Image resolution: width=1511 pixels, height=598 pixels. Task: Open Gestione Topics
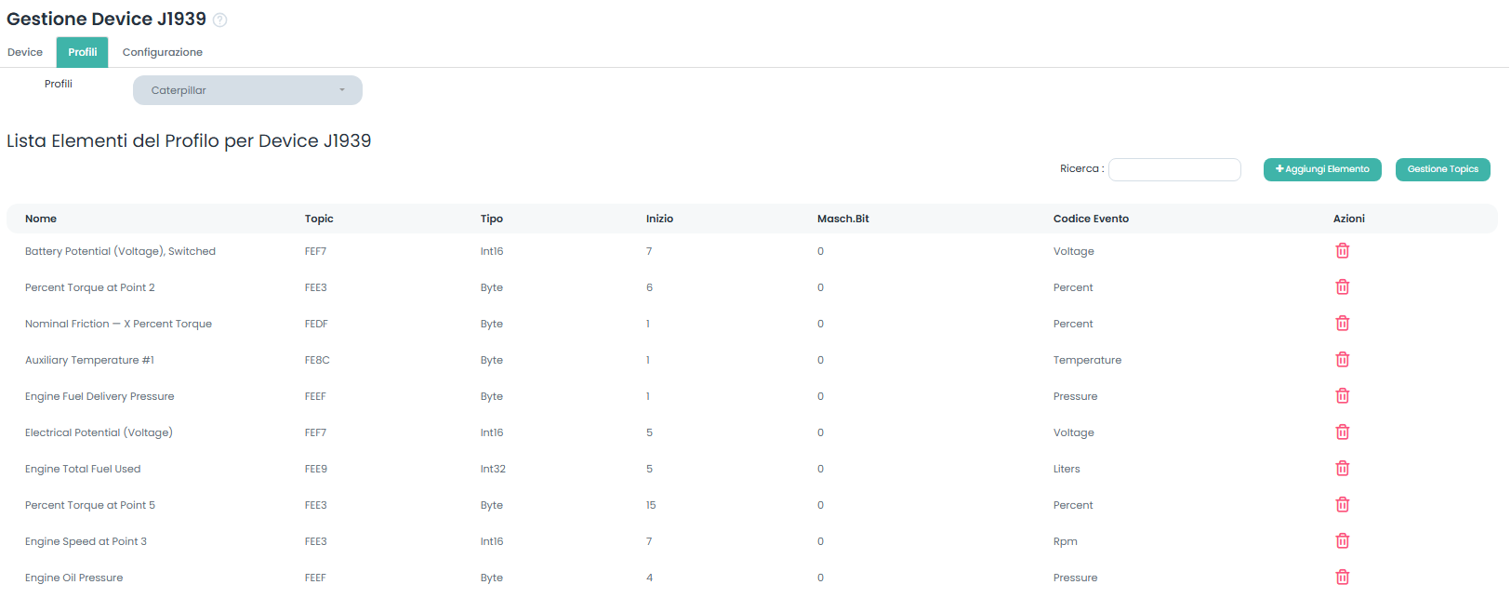tap(1442, 169)
